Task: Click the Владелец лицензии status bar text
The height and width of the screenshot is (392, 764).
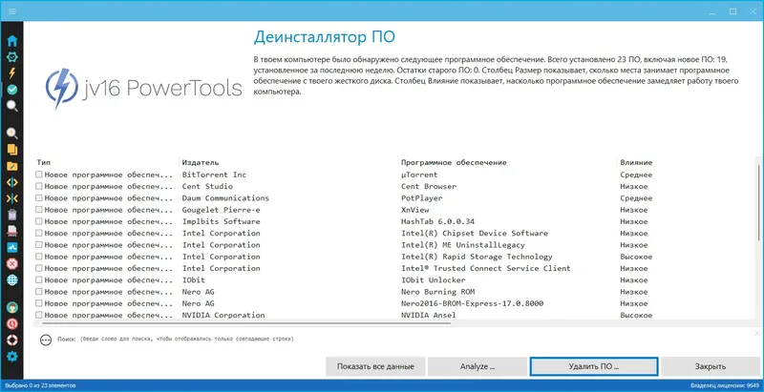Action: click(x=725, y=386)
